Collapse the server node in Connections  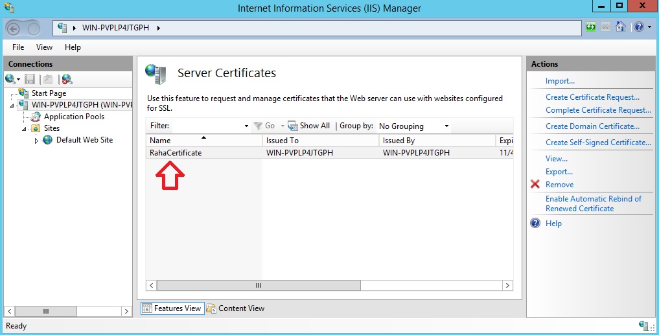pos(12,106)
